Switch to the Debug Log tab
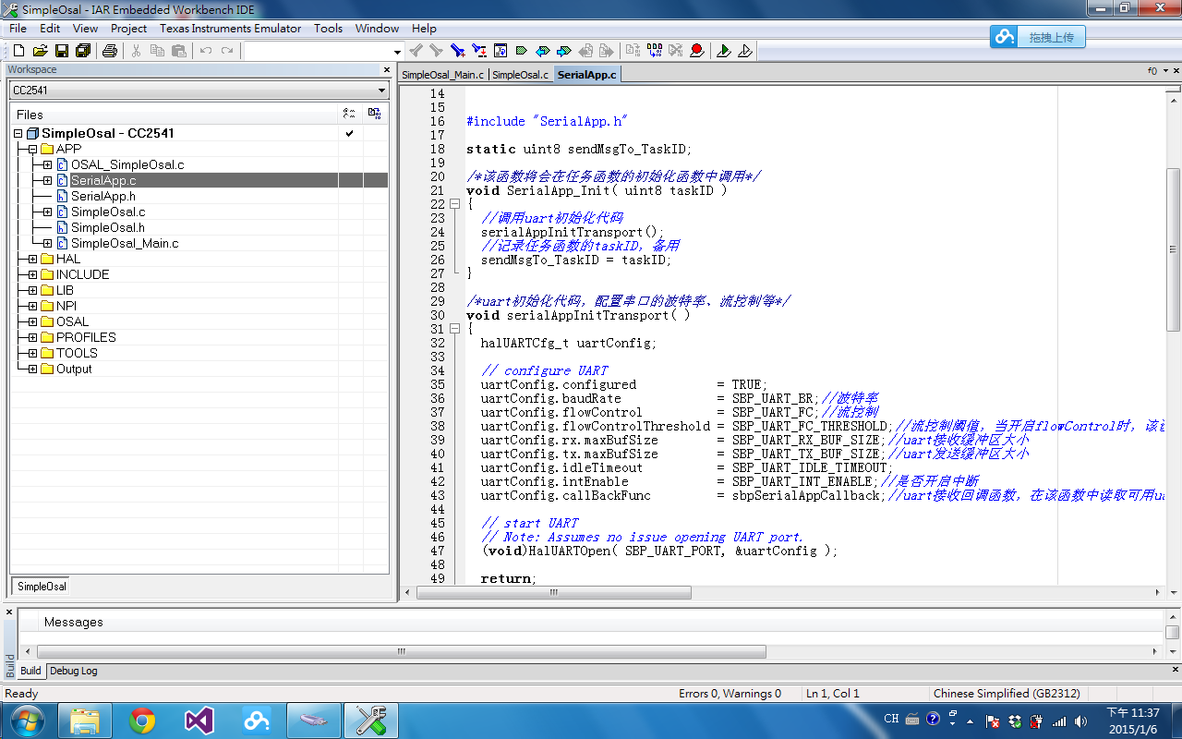This screenshot has width=1182, height=739. point(73,671)
